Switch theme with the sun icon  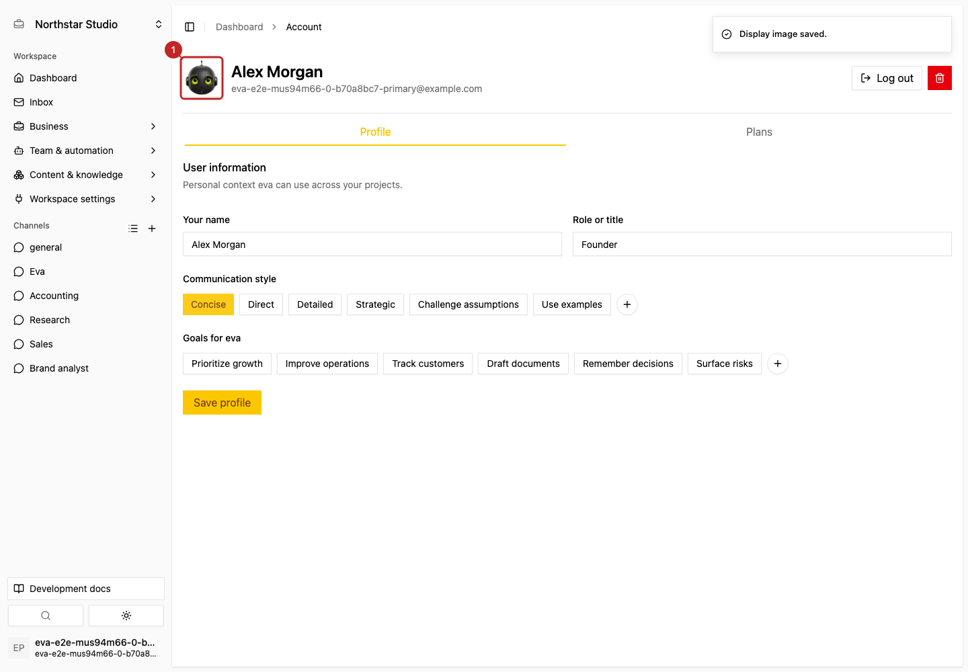pos(126,616)
